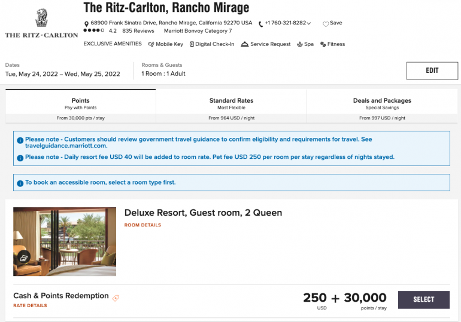461x322 pixels.
Task: Click the Fitness amenity icon
Action: 323,44
